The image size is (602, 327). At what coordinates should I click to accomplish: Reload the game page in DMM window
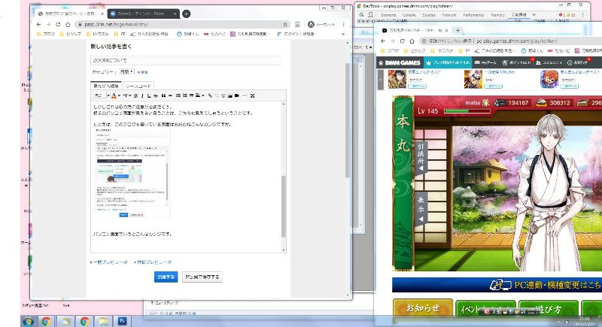[x=402, y=41]
